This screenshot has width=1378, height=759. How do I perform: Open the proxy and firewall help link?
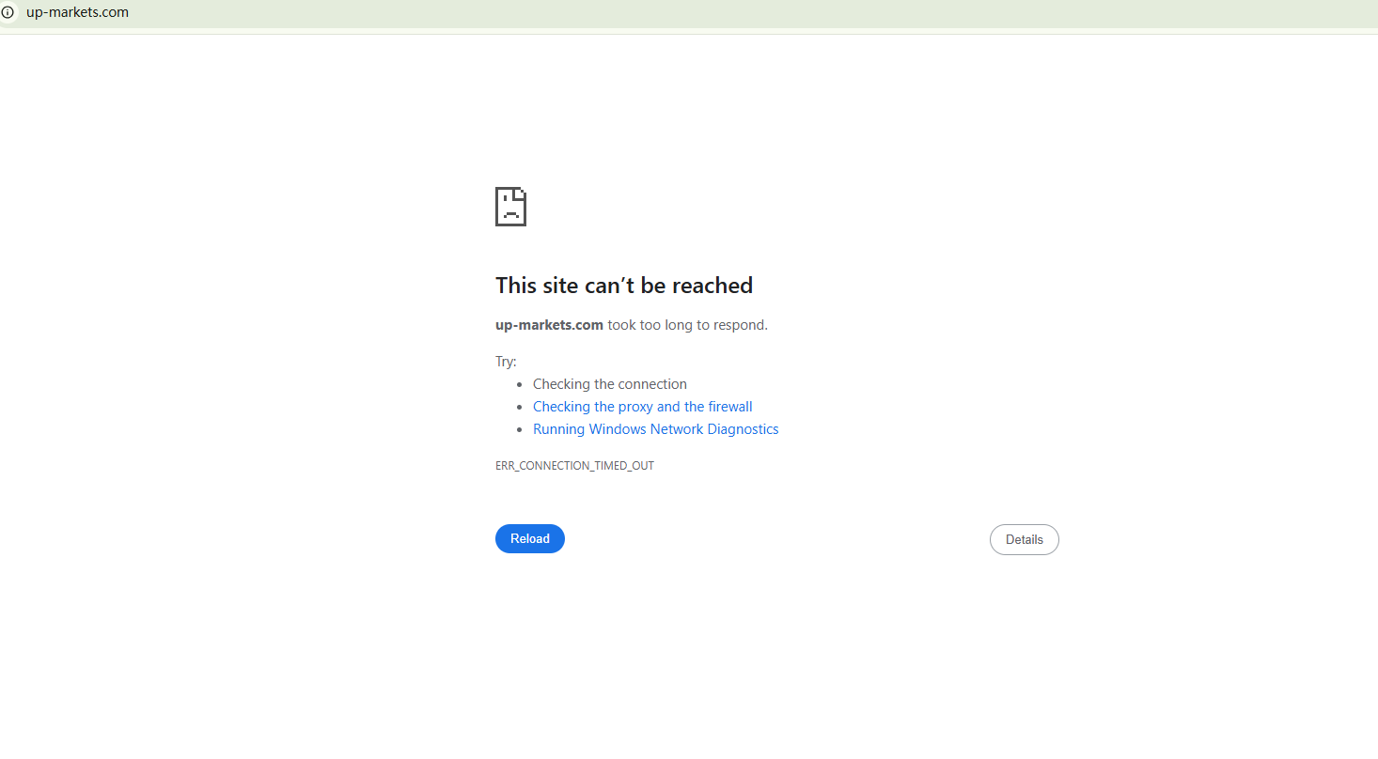coord(643,407)
